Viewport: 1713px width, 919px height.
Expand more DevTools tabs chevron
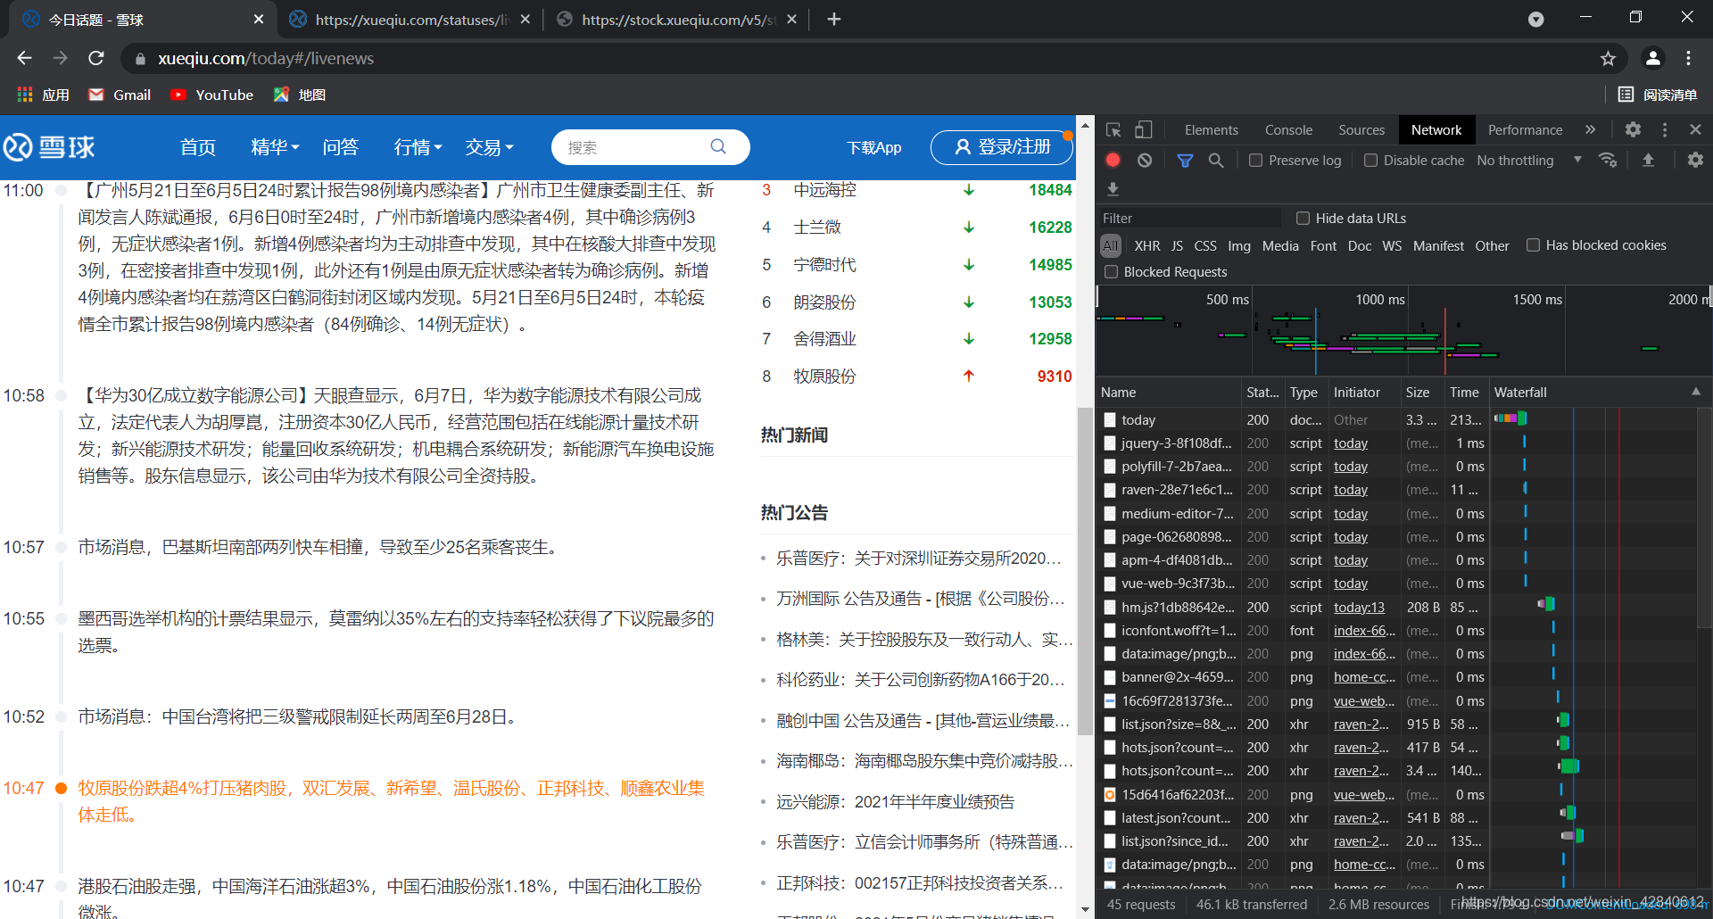click(x=1590, y=129)
